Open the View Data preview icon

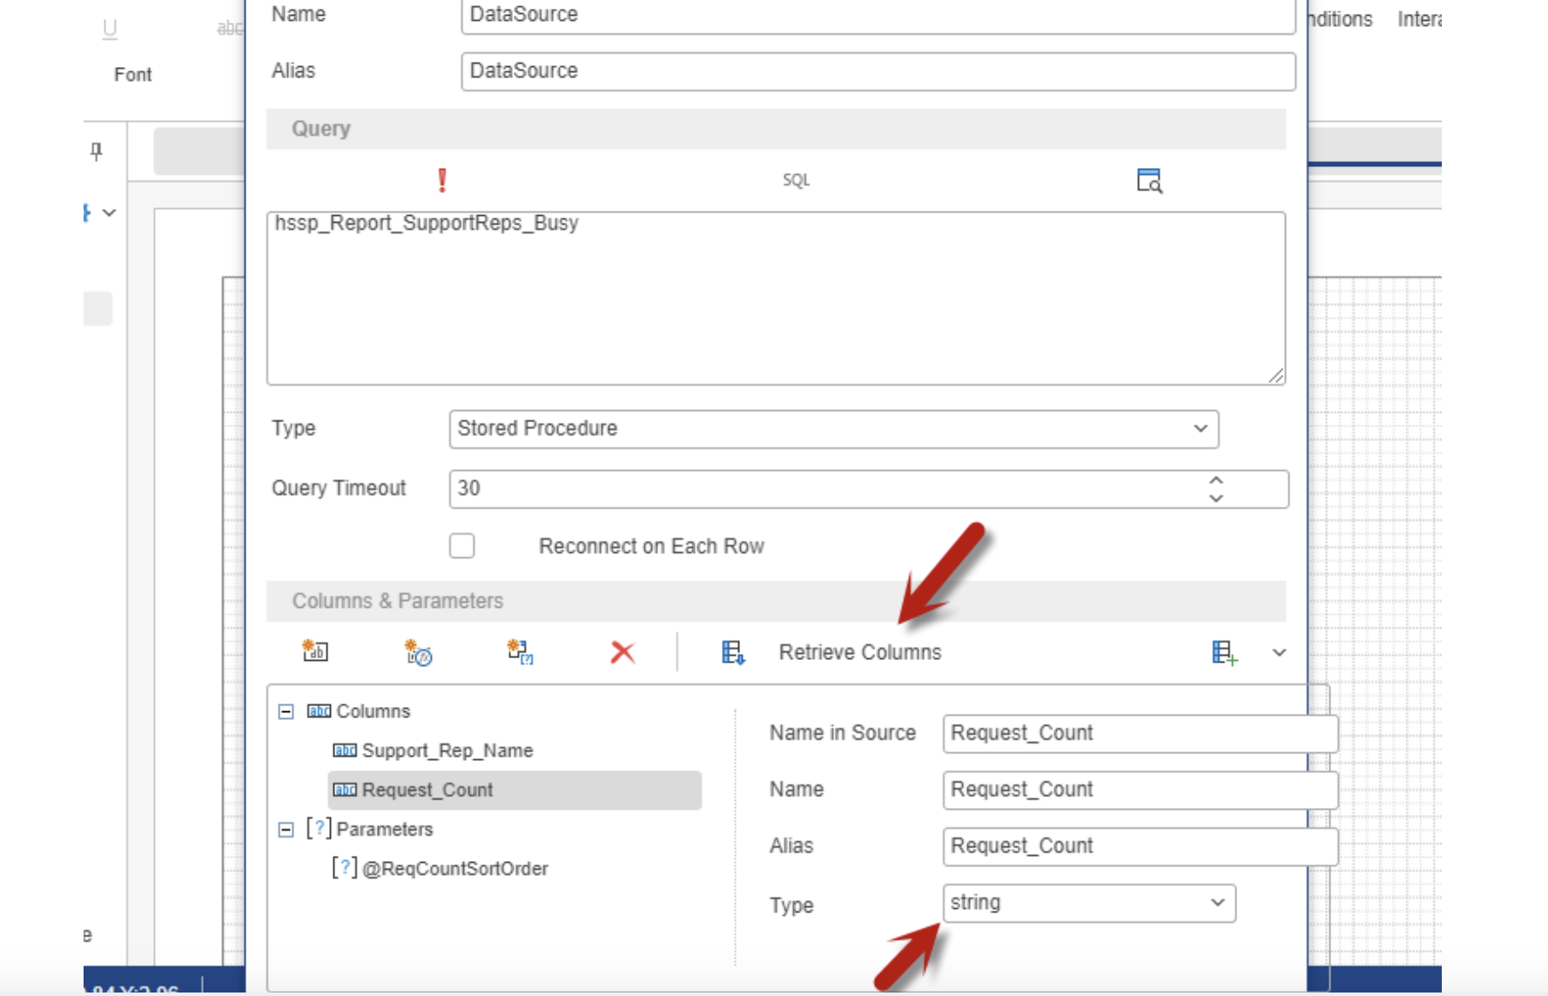click(1148, 180)
